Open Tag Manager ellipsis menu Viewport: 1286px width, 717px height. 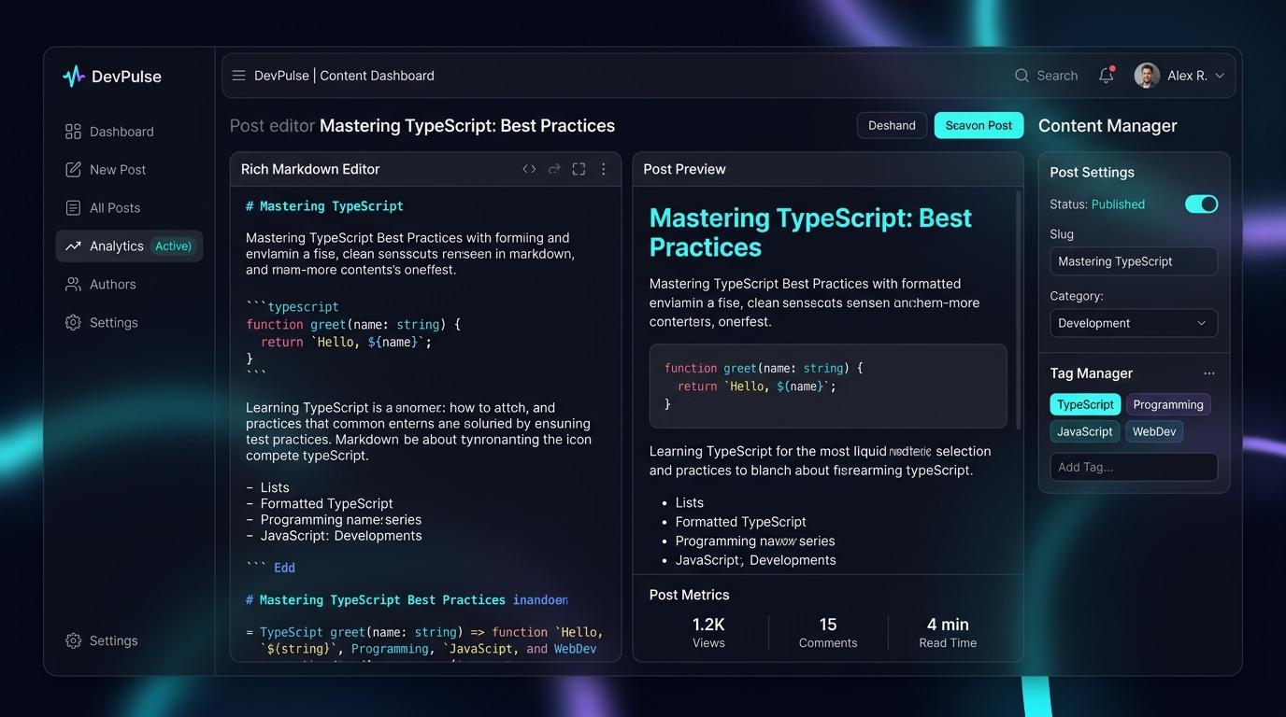[1209, 373]
